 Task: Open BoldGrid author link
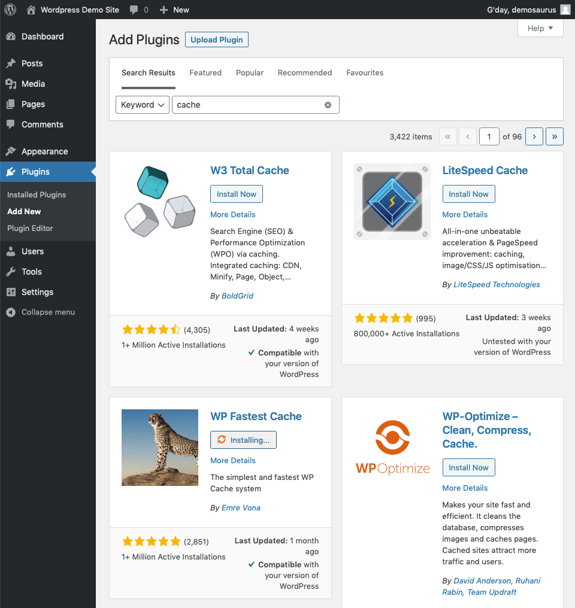[x=237, y=296]
